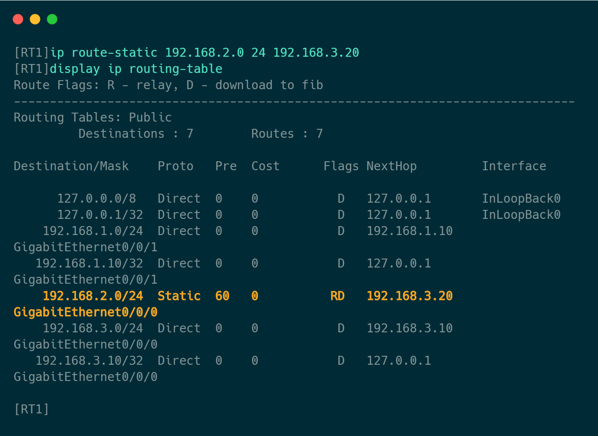Click the Interface column header
The width and height of the screenshot is (598, 436).
pyautogui.click(x=514, y=166)
